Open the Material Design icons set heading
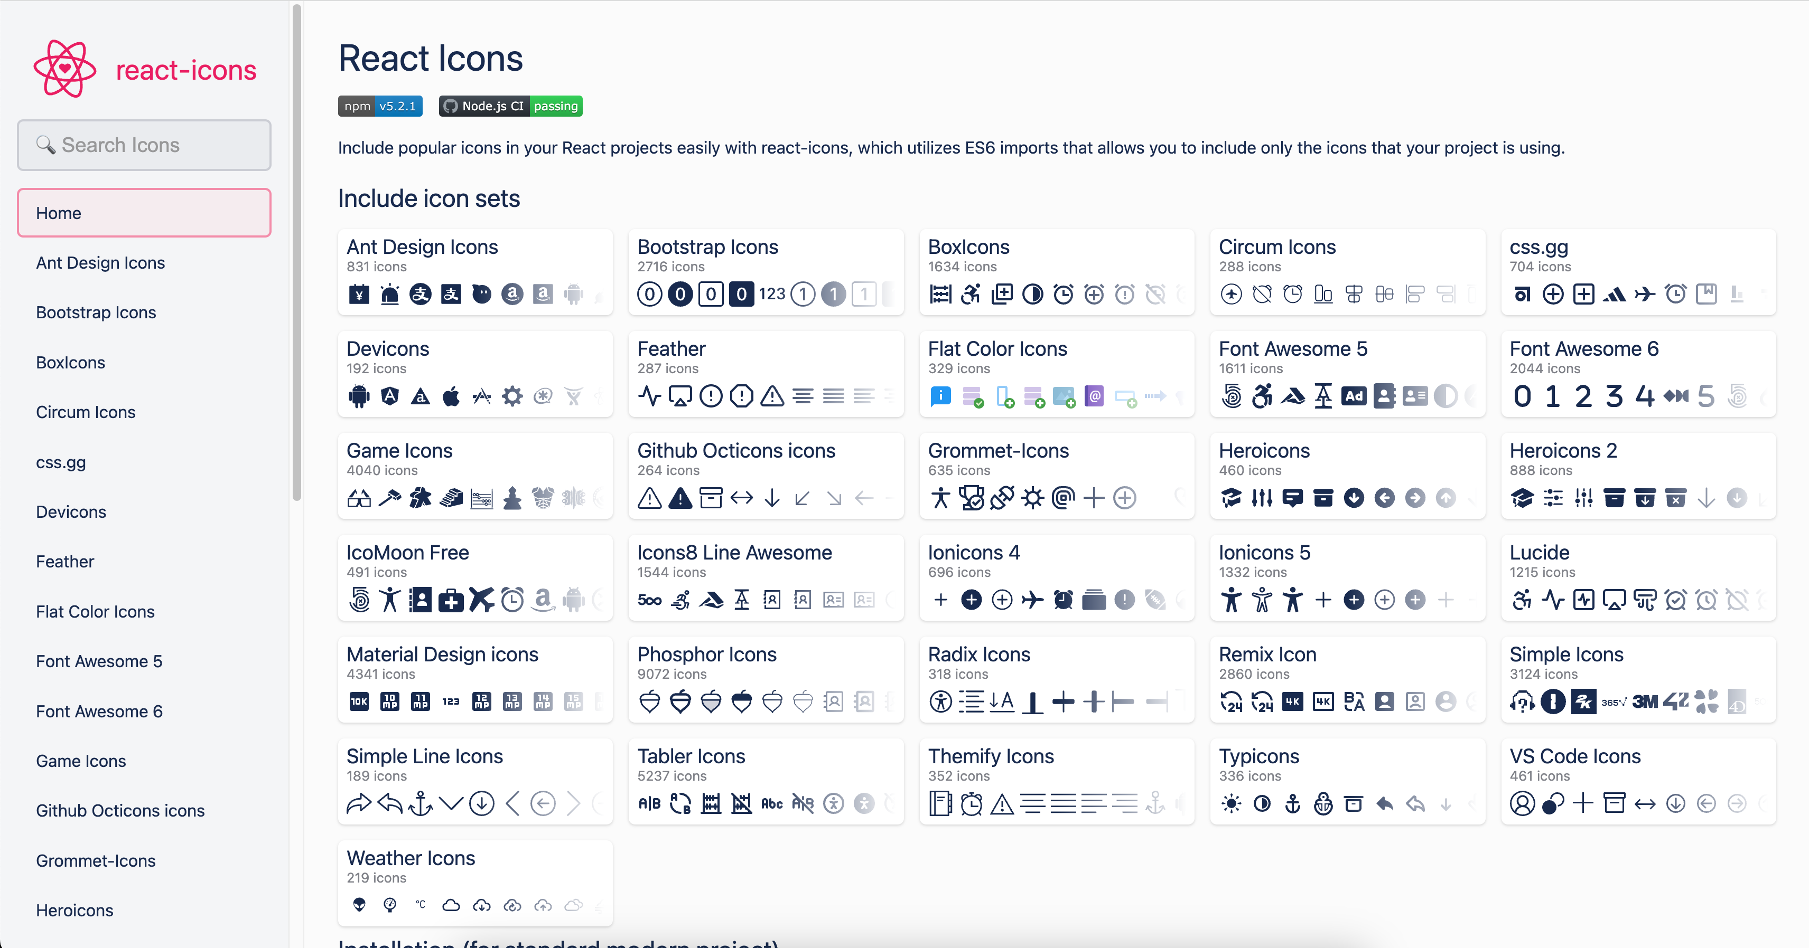This screenshot has width=1809, height=948. coord(442,654)
